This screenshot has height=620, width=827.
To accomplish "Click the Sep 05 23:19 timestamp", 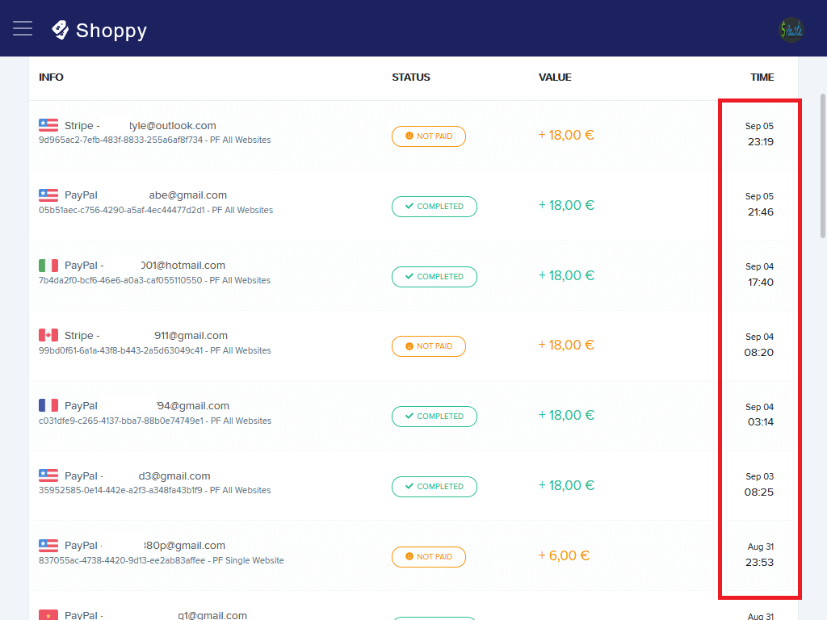I will pos(759,134).
